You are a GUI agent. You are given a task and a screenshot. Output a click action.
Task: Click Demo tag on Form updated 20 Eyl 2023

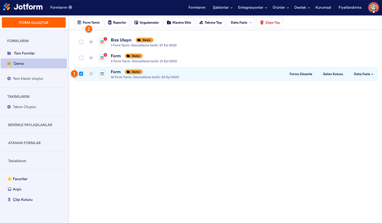(x=134, y=72)
